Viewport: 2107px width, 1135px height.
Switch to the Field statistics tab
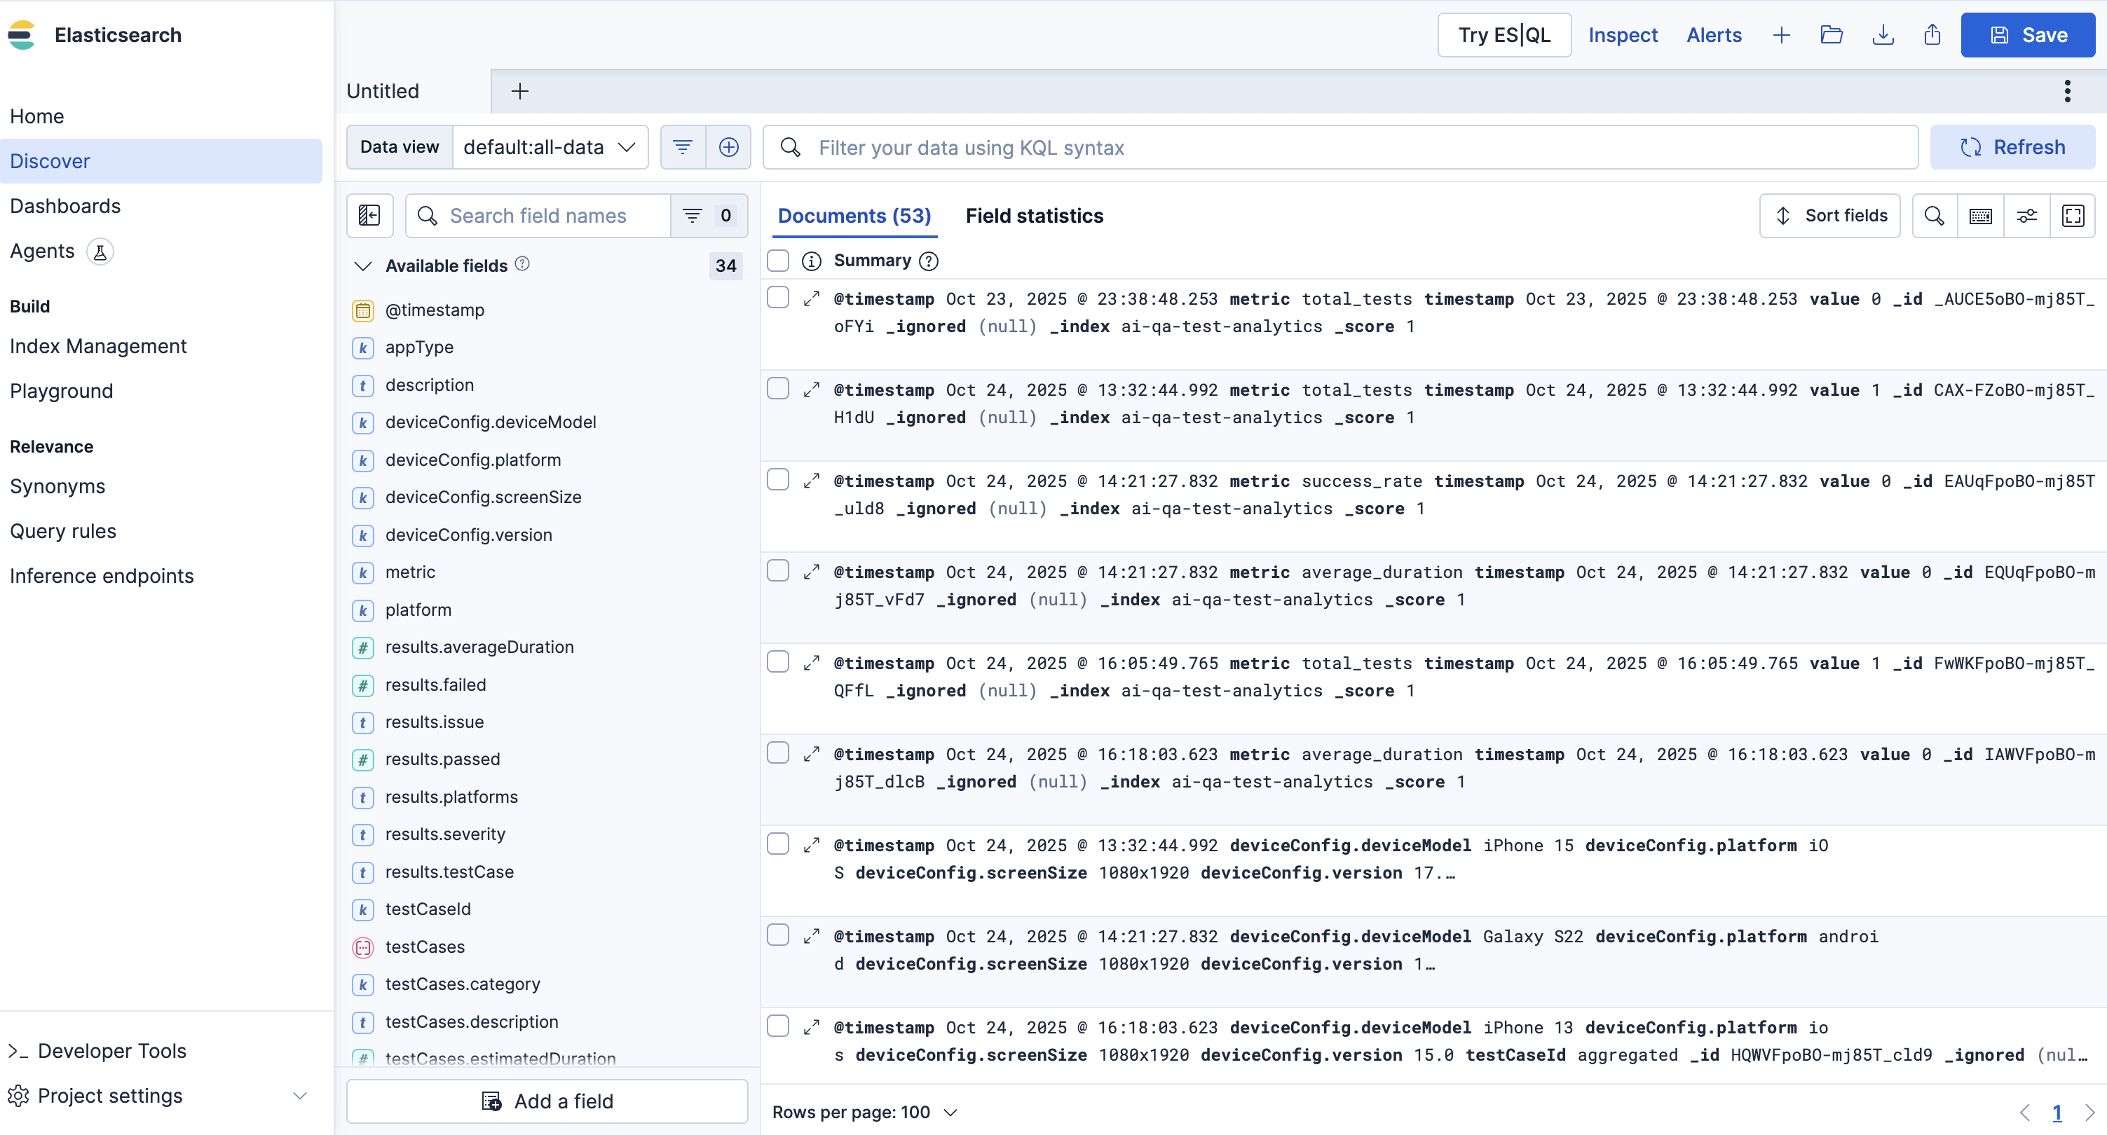tap(1034, 216)
